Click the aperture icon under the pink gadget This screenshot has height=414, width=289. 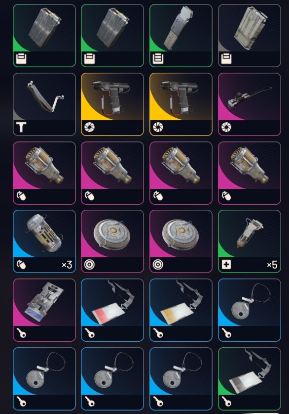click(226, 127)
